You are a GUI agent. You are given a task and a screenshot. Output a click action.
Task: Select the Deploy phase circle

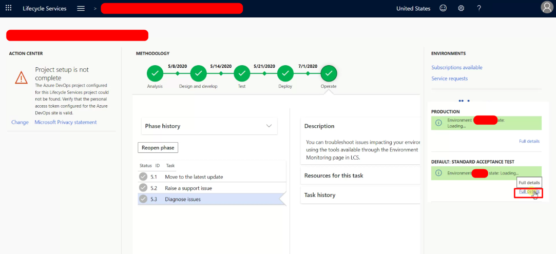coord(285,74)
